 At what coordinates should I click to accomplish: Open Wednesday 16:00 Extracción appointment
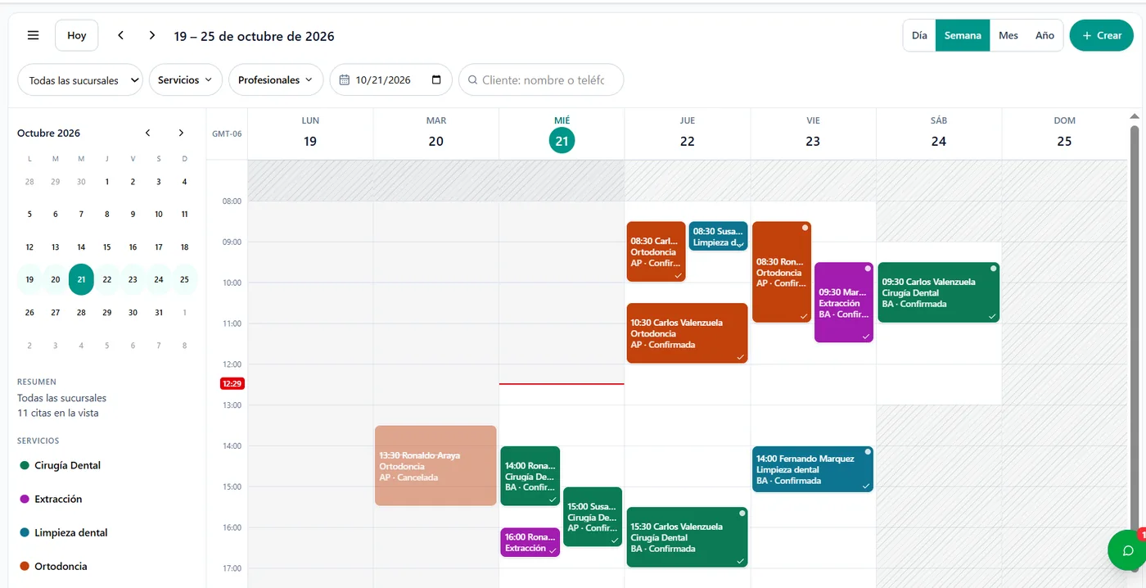click(x=530, y=542)
